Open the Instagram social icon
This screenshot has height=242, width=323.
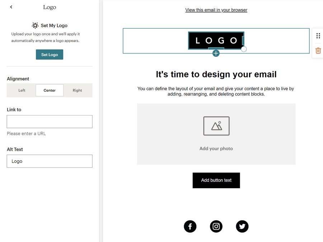[x=216, y=226]
